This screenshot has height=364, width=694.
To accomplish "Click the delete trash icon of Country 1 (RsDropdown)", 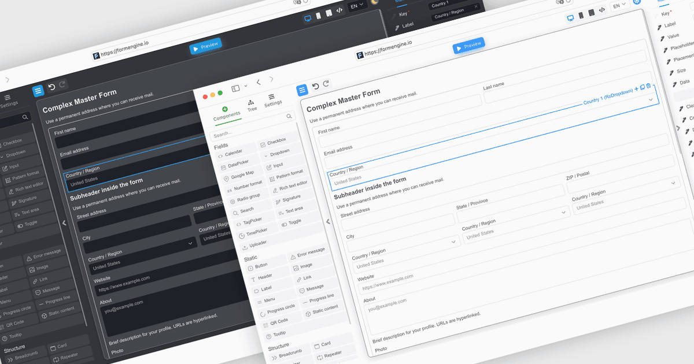I will coord(648,86).
